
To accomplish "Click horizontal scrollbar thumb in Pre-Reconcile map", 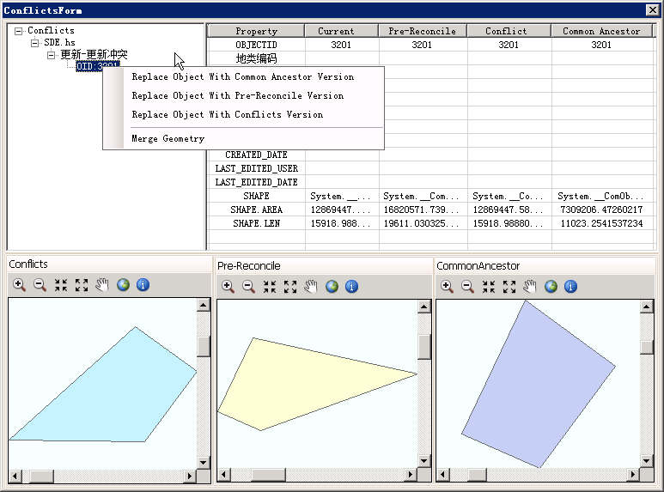I will click(268, 475).
